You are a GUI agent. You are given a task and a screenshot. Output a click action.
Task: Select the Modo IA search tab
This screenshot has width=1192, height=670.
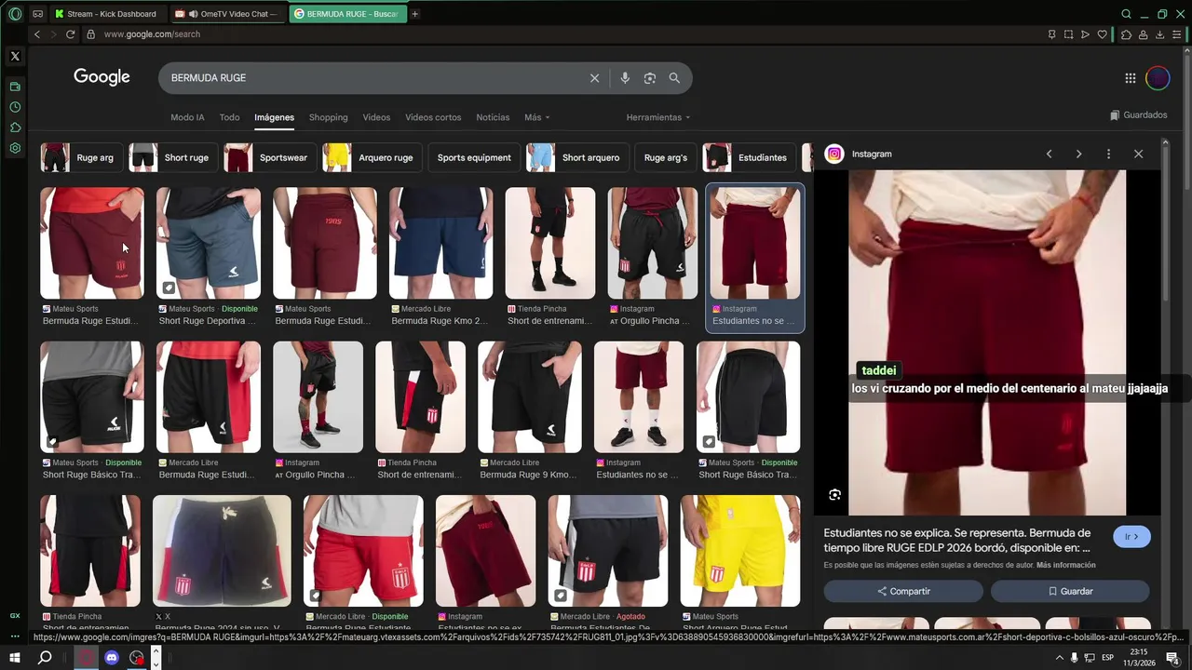point(187,118)
